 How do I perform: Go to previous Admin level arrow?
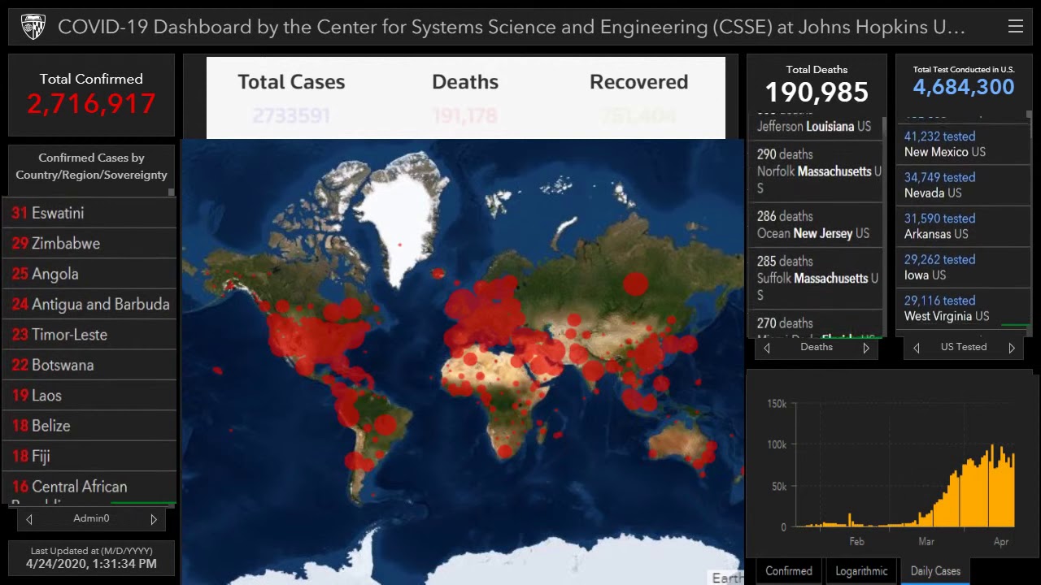pyautogui.click(x=29, y=519)
